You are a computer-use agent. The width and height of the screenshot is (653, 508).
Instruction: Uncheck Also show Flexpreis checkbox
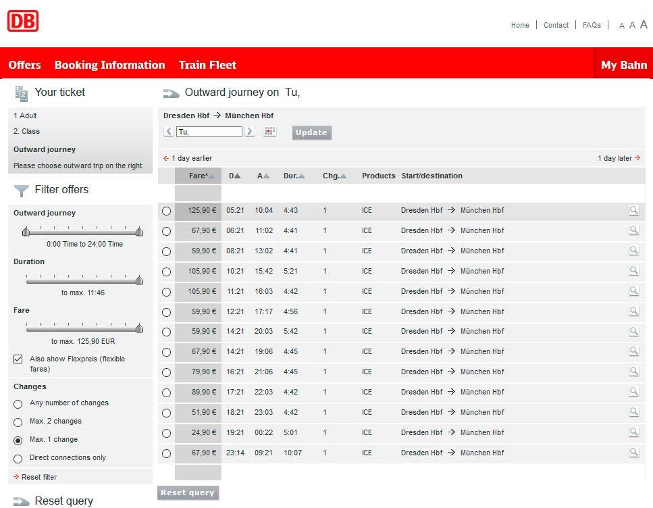18,359
